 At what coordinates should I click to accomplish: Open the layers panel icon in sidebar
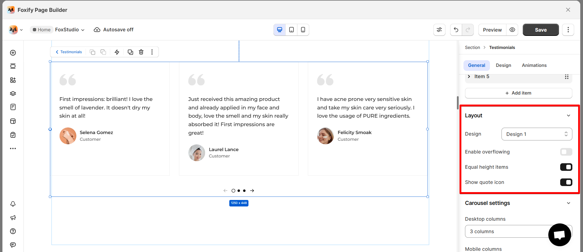point(13,94)
